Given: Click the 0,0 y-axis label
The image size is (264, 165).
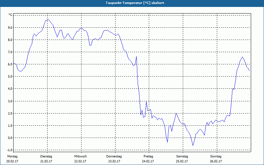Looking at the screenshot, I should pyautogui.click(x=10, y=138).
